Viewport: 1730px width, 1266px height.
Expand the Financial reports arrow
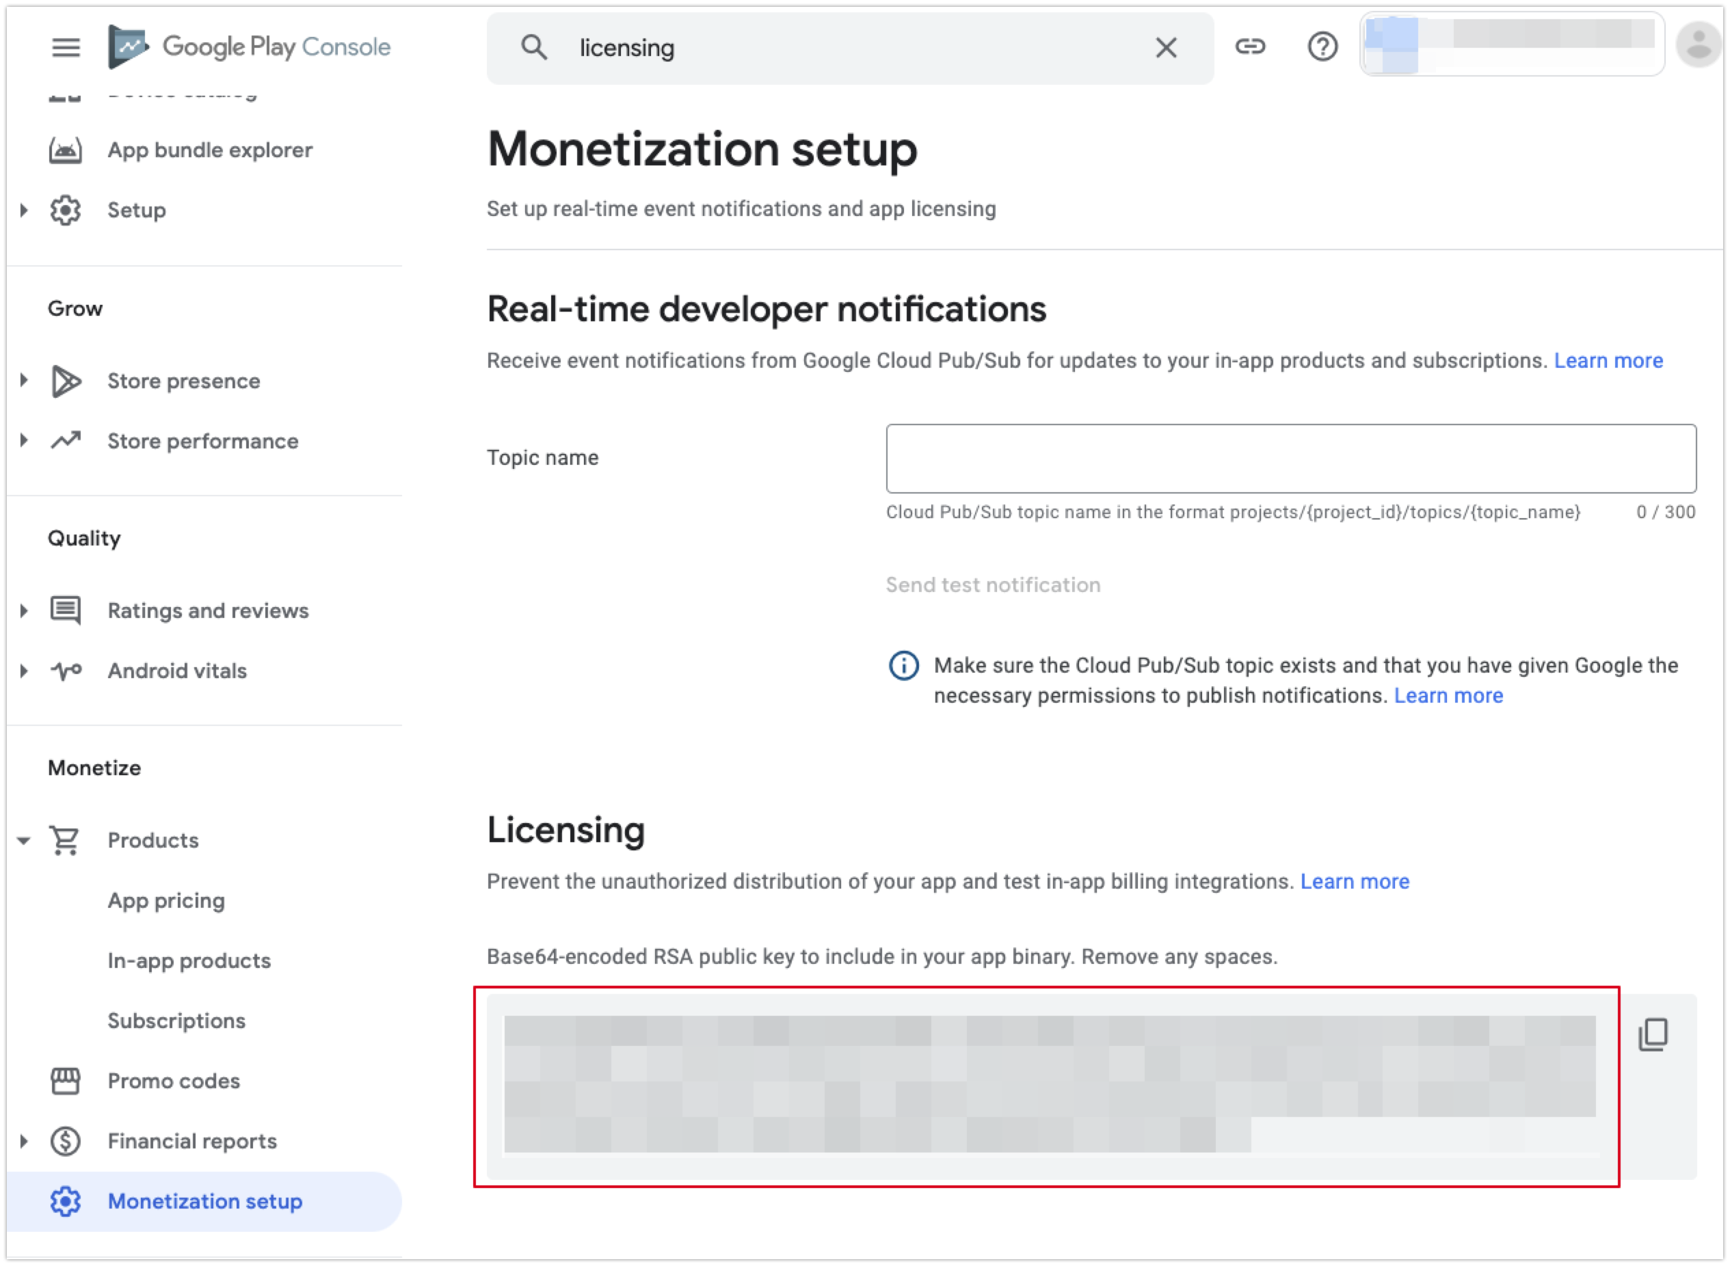pos(24,1141)
